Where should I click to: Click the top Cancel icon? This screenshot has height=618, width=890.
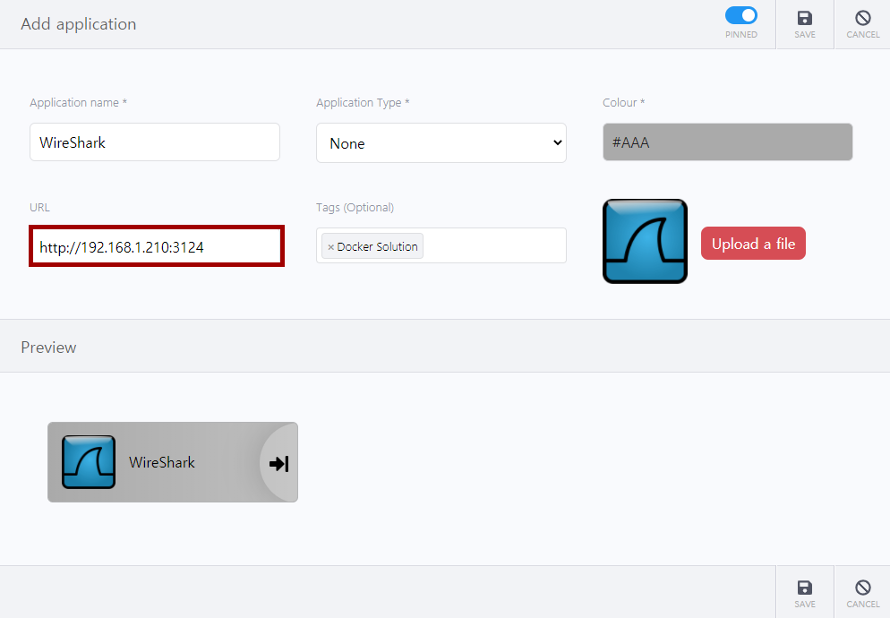(x=863, y=18)
